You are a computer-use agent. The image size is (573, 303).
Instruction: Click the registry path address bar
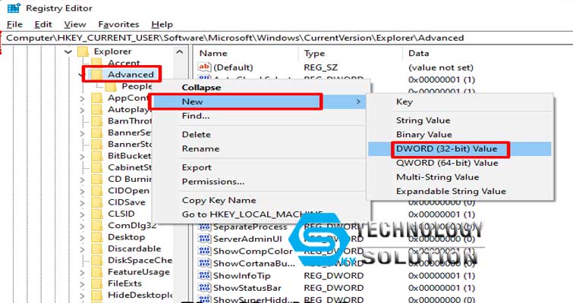pos(288,38)
